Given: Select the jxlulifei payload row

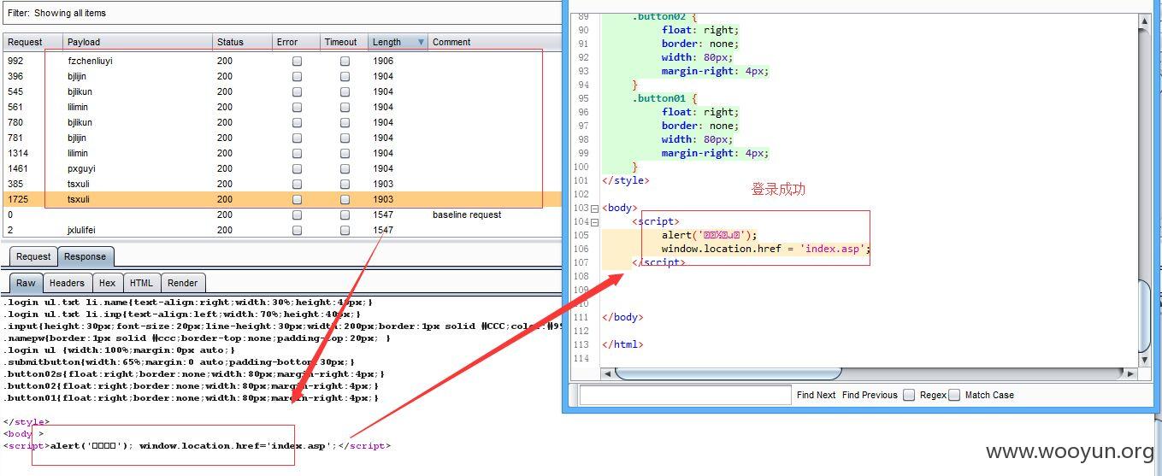Looking at the screenshot, I should (x=282, y=230).
